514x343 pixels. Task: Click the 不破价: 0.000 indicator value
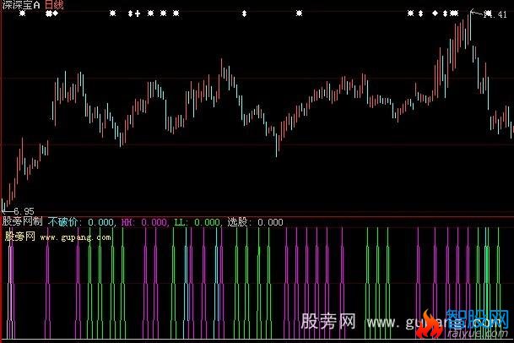[x=81, y=222]
